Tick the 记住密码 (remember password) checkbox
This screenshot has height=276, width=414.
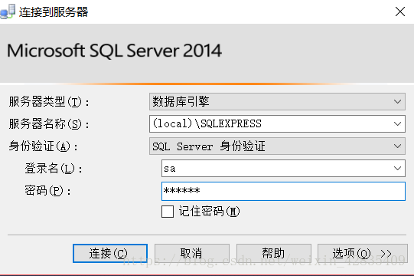(x=168, y=212)
